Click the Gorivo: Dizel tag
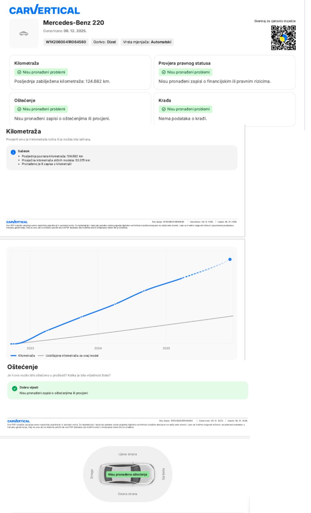Viewport: 311px width, 513px height. (x=105, y=42)
